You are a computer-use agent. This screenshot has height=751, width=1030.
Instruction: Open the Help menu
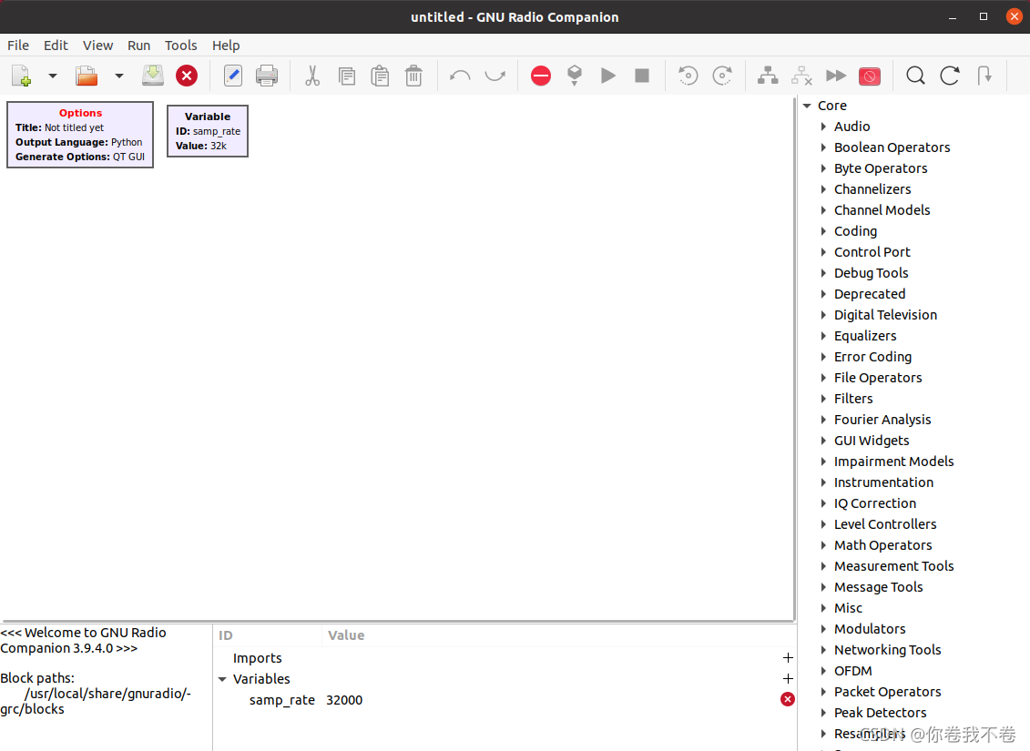pos(225,46)
